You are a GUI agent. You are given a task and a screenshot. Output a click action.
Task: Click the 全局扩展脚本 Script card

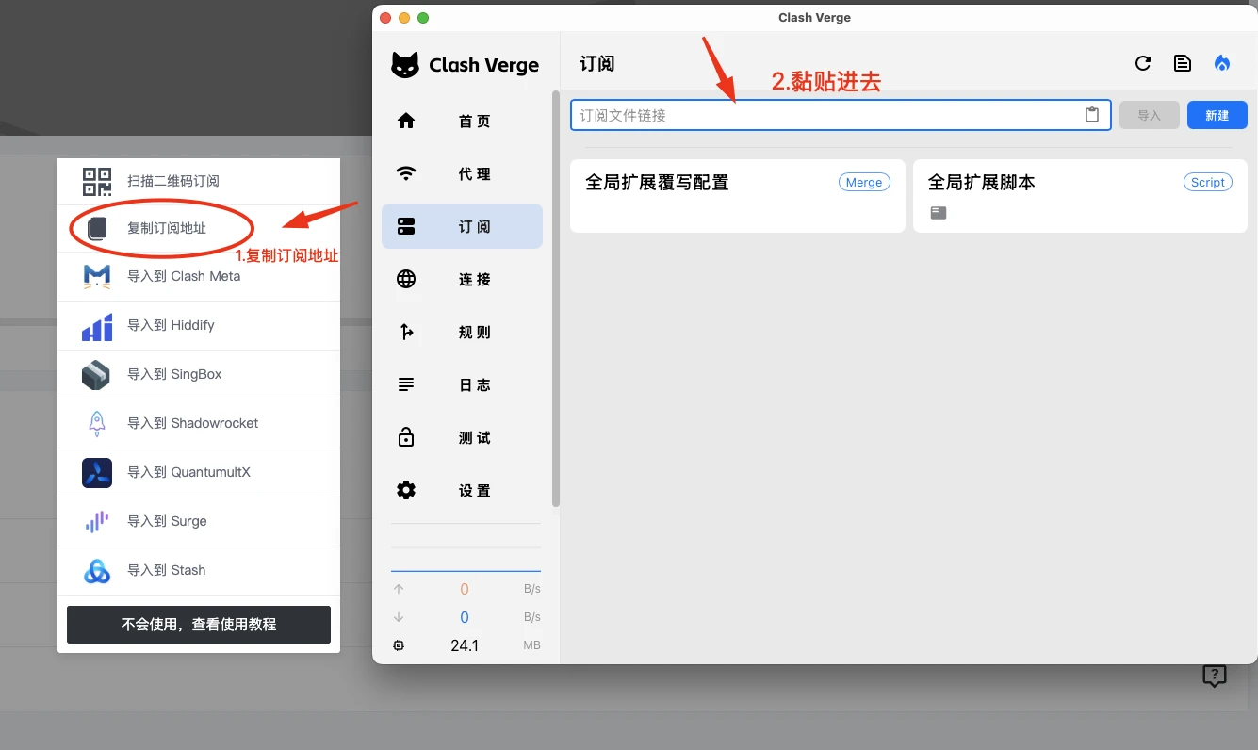(x=1080, y=195)
